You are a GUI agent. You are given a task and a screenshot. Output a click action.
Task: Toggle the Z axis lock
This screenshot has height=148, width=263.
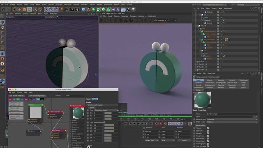56,9
